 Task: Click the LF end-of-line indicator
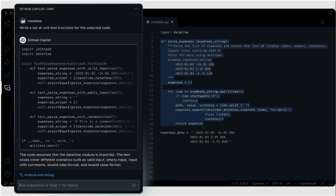pos(289,183)
